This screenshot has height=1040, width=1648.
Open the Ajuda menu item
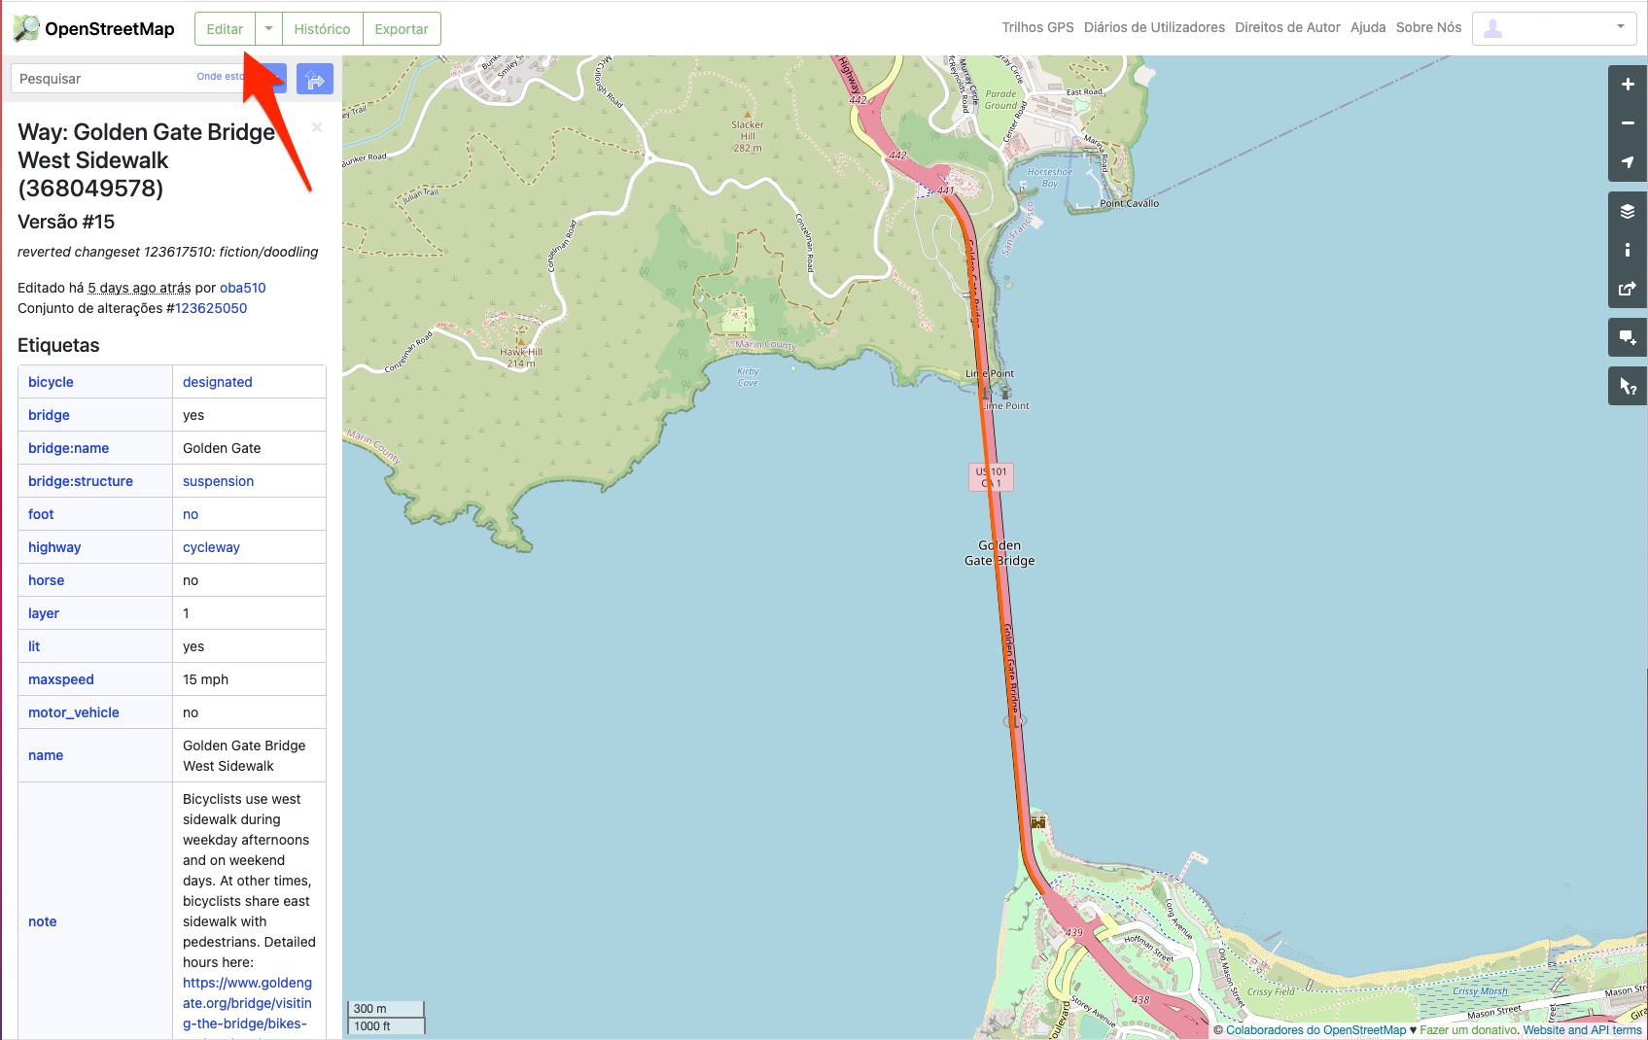(x=1368, y=27)
